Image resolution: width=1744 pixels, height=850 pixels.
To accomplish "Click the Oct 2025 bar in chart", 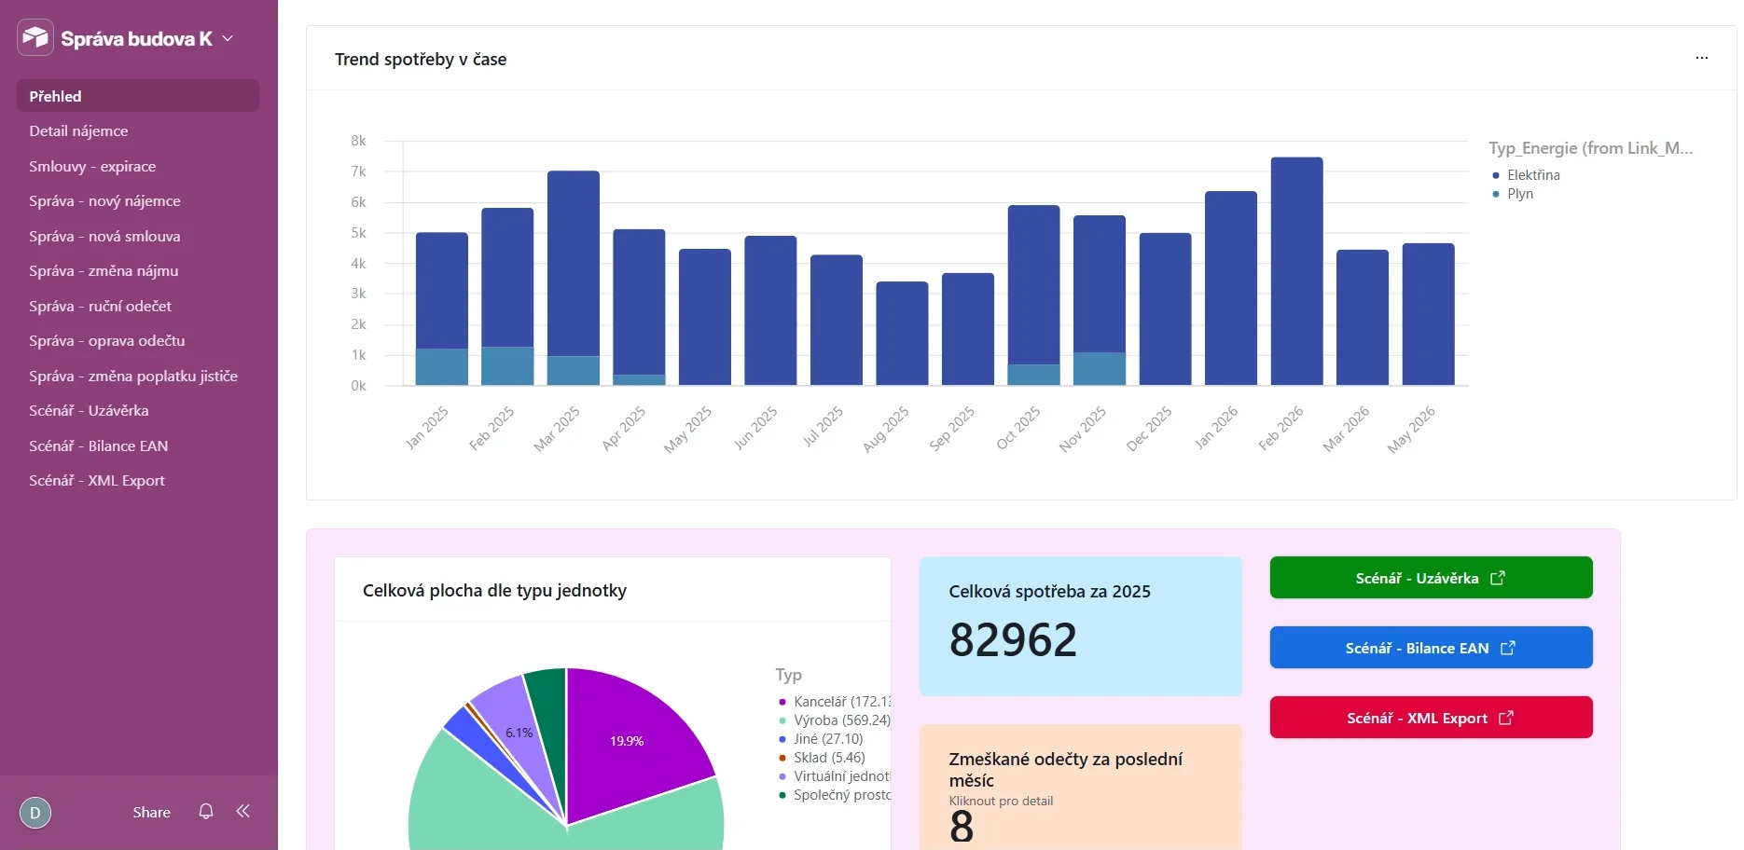I will pos(1033,295).
